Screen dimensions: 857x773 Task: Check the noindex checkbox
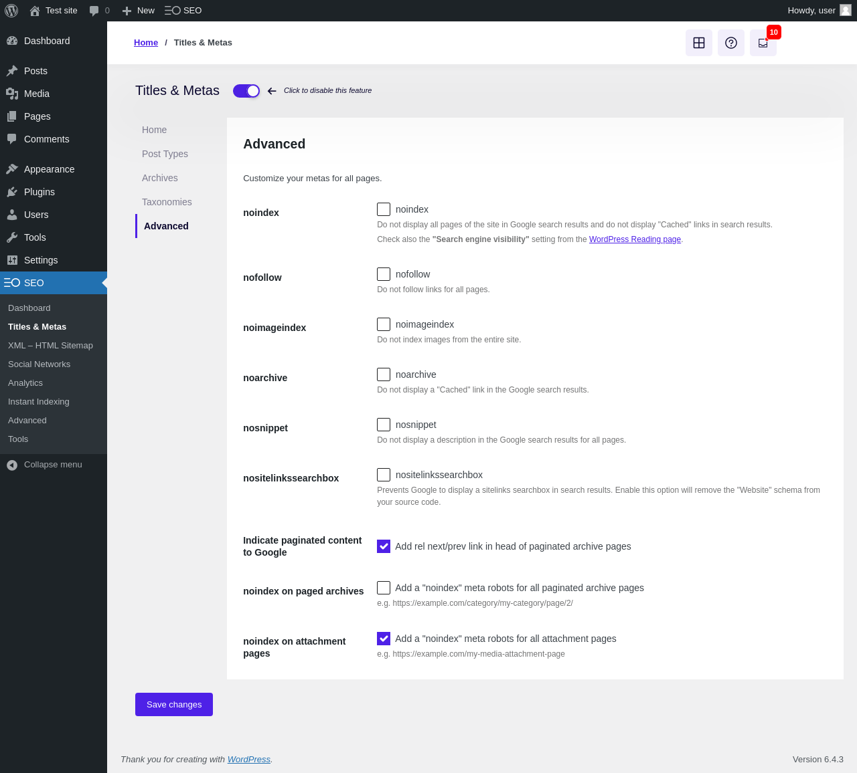pos(384,209)
